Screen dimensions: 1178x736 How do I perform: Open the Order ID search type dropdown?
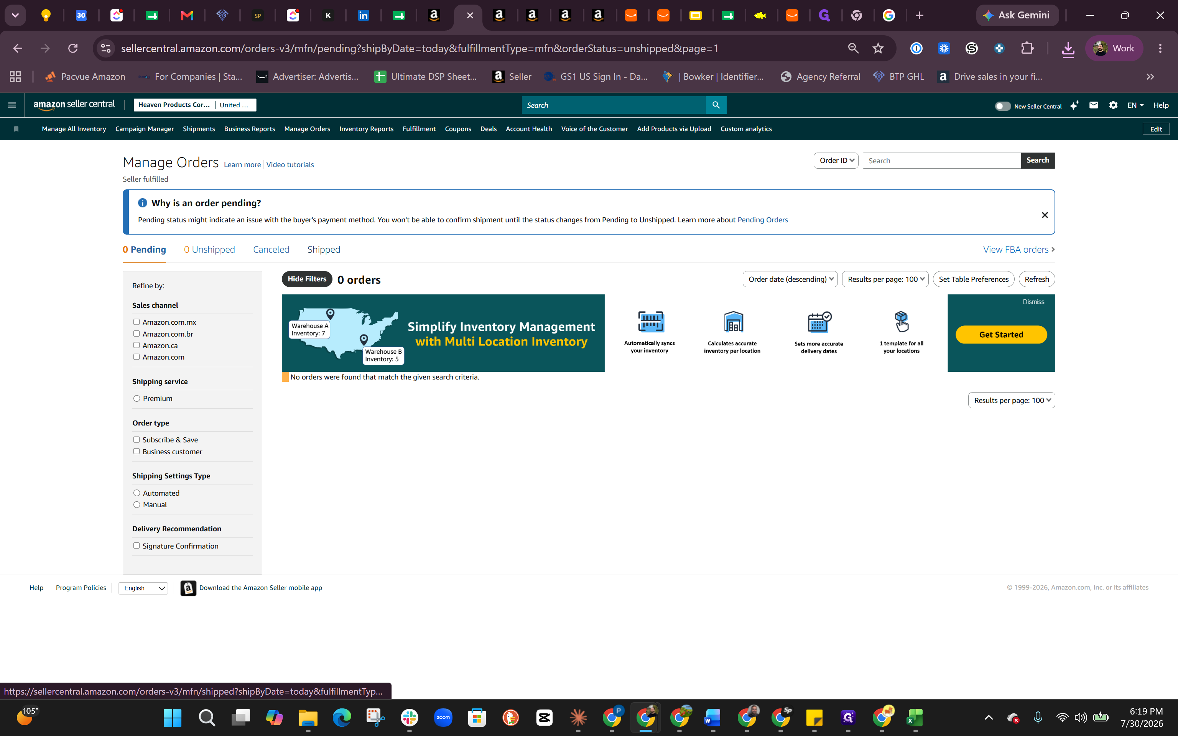tap(836, 161)
